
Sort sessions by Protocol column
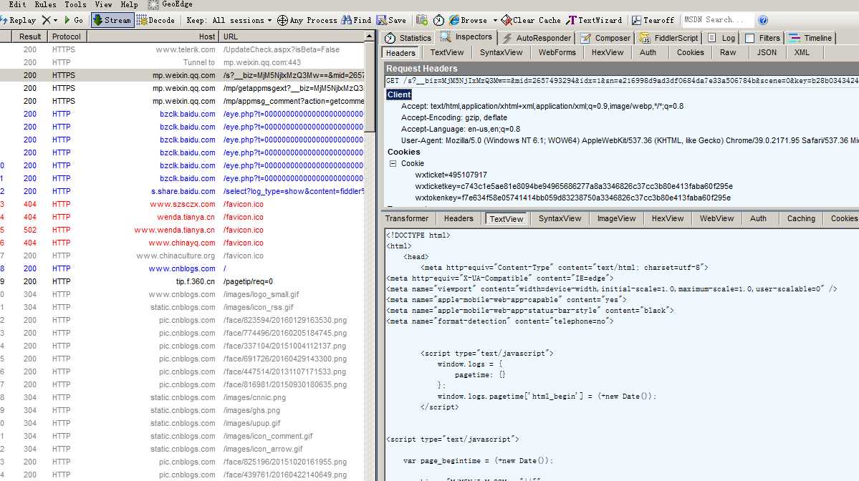pyautogui.click(x=67, y=37)
